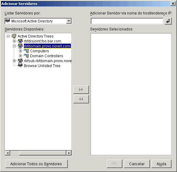This screenshot has height=172, width=177.
Task: Click the Domain Controllers container icon
Action: click(x=26, y=56)
